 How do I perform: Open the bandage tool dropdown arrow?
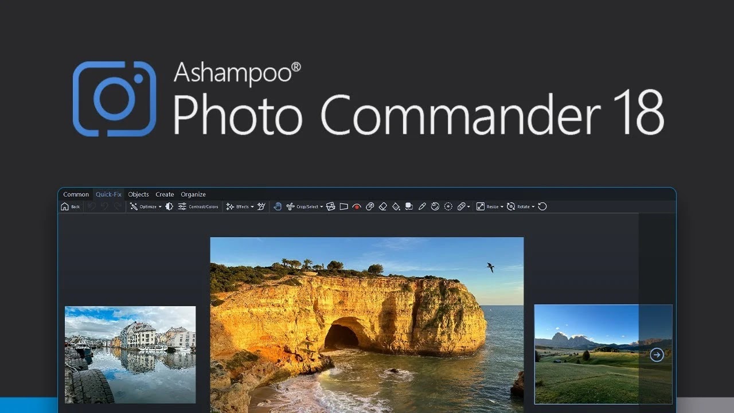tap(468, 207)
